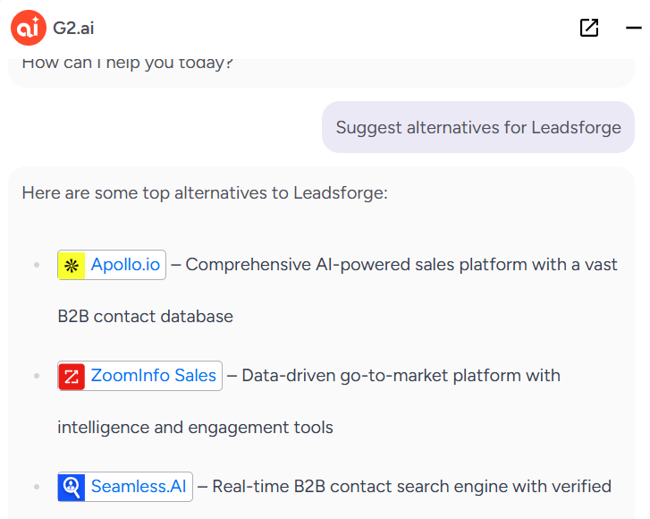650x519 pixels.
Task: Click the 'How can I help you today?' message
Action: pos(127,63)
